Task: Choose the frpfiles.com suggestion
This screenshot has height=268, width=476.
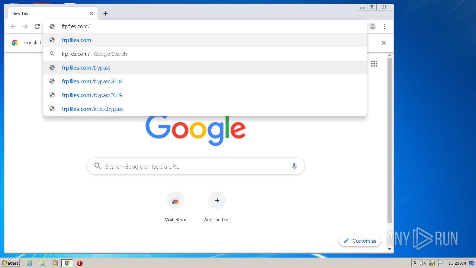Action: pyautogui.click(x=205, y=40)
